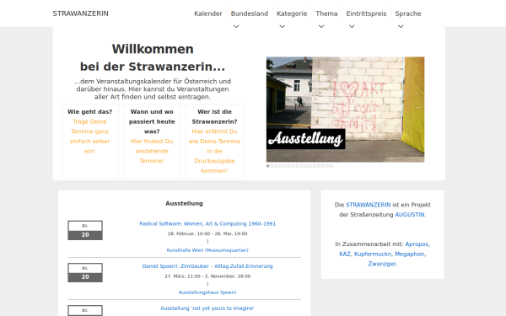
Task: Open 'Radical Software: Women, Art & Computing 1960-1991'
Action: tap(207, 224)
